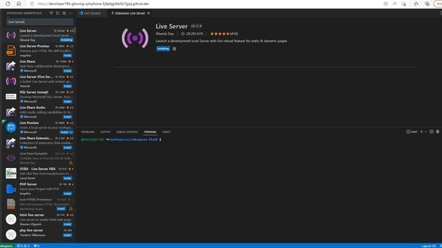Switch to the Ports panel tab
The width and height of the screenshot is (442, 248).
166,132
